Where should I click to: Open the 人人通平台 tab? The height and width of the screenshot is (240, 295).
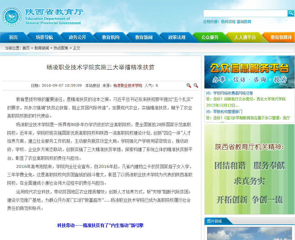[245, 37]
